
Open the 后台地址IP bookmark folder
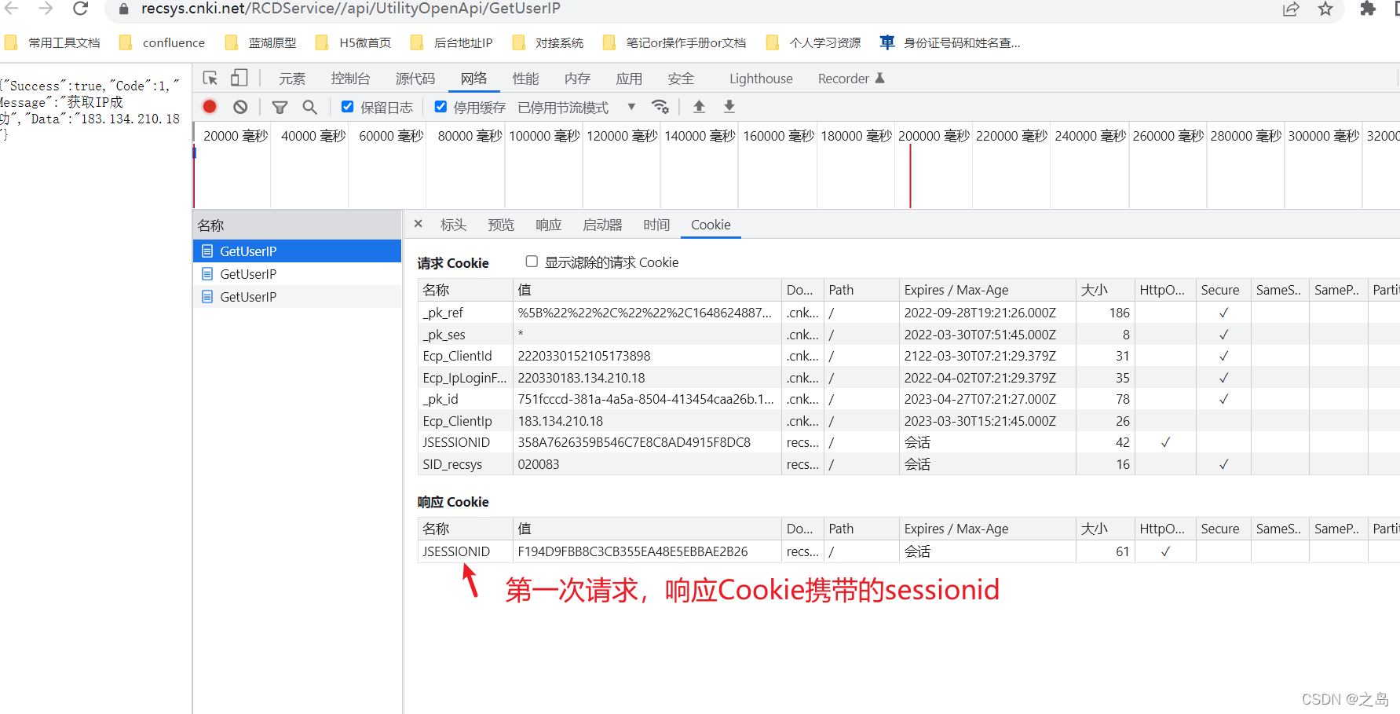click(452, 42)
